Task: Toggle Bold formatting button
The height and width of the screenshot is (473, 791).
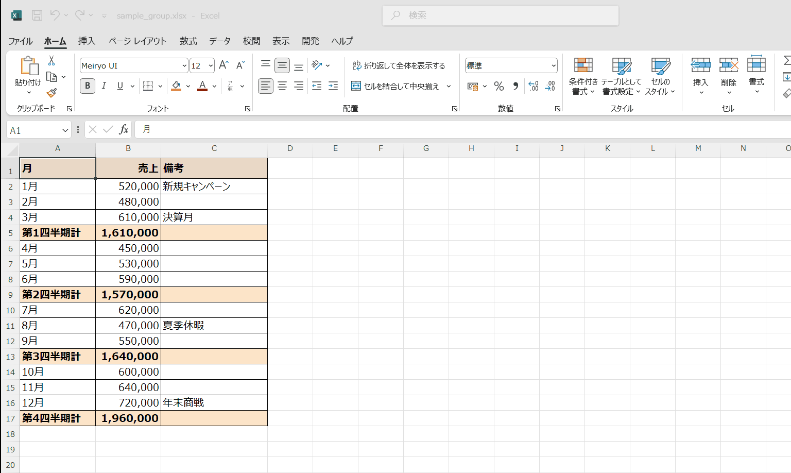Action: tap(88, 86)
